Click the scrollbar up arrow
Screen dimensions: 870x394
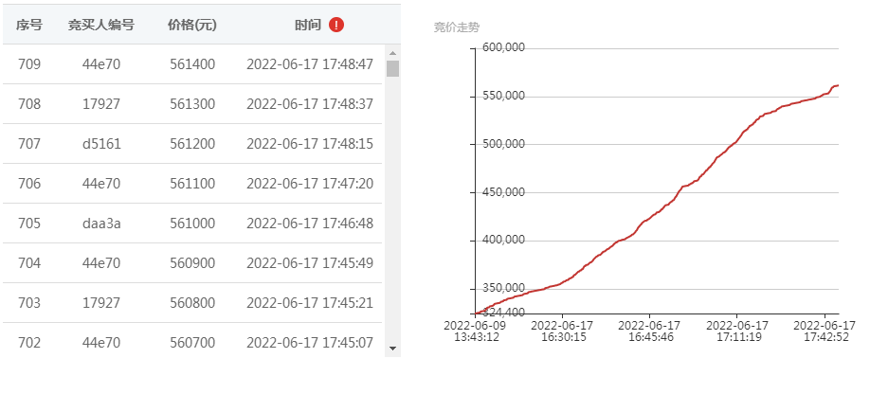coord(393,53)
